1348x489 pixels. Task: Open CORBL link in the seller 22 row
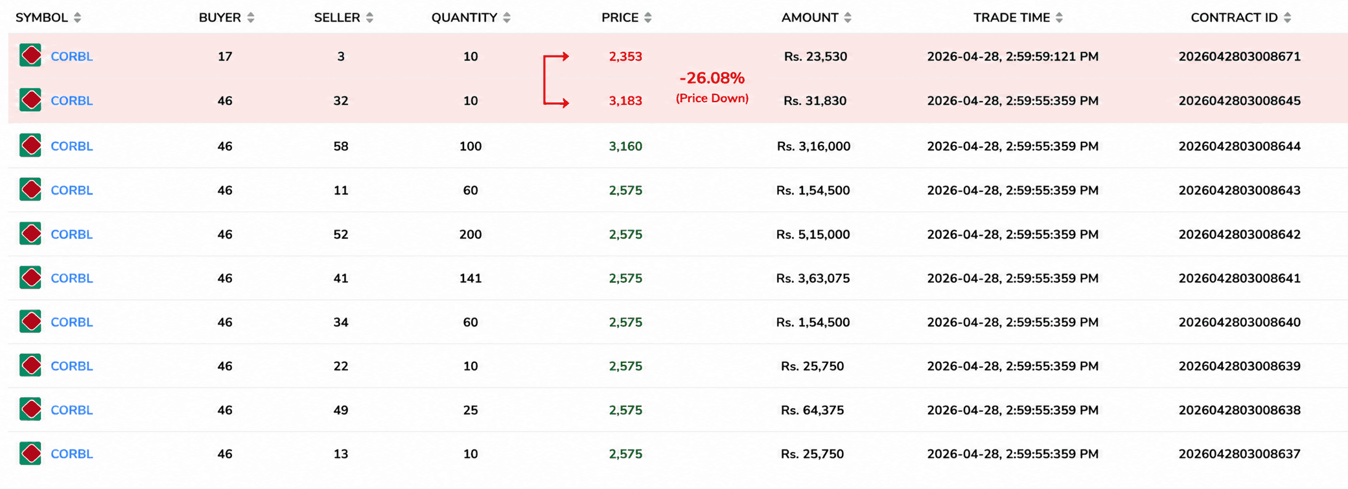[72, 366]
